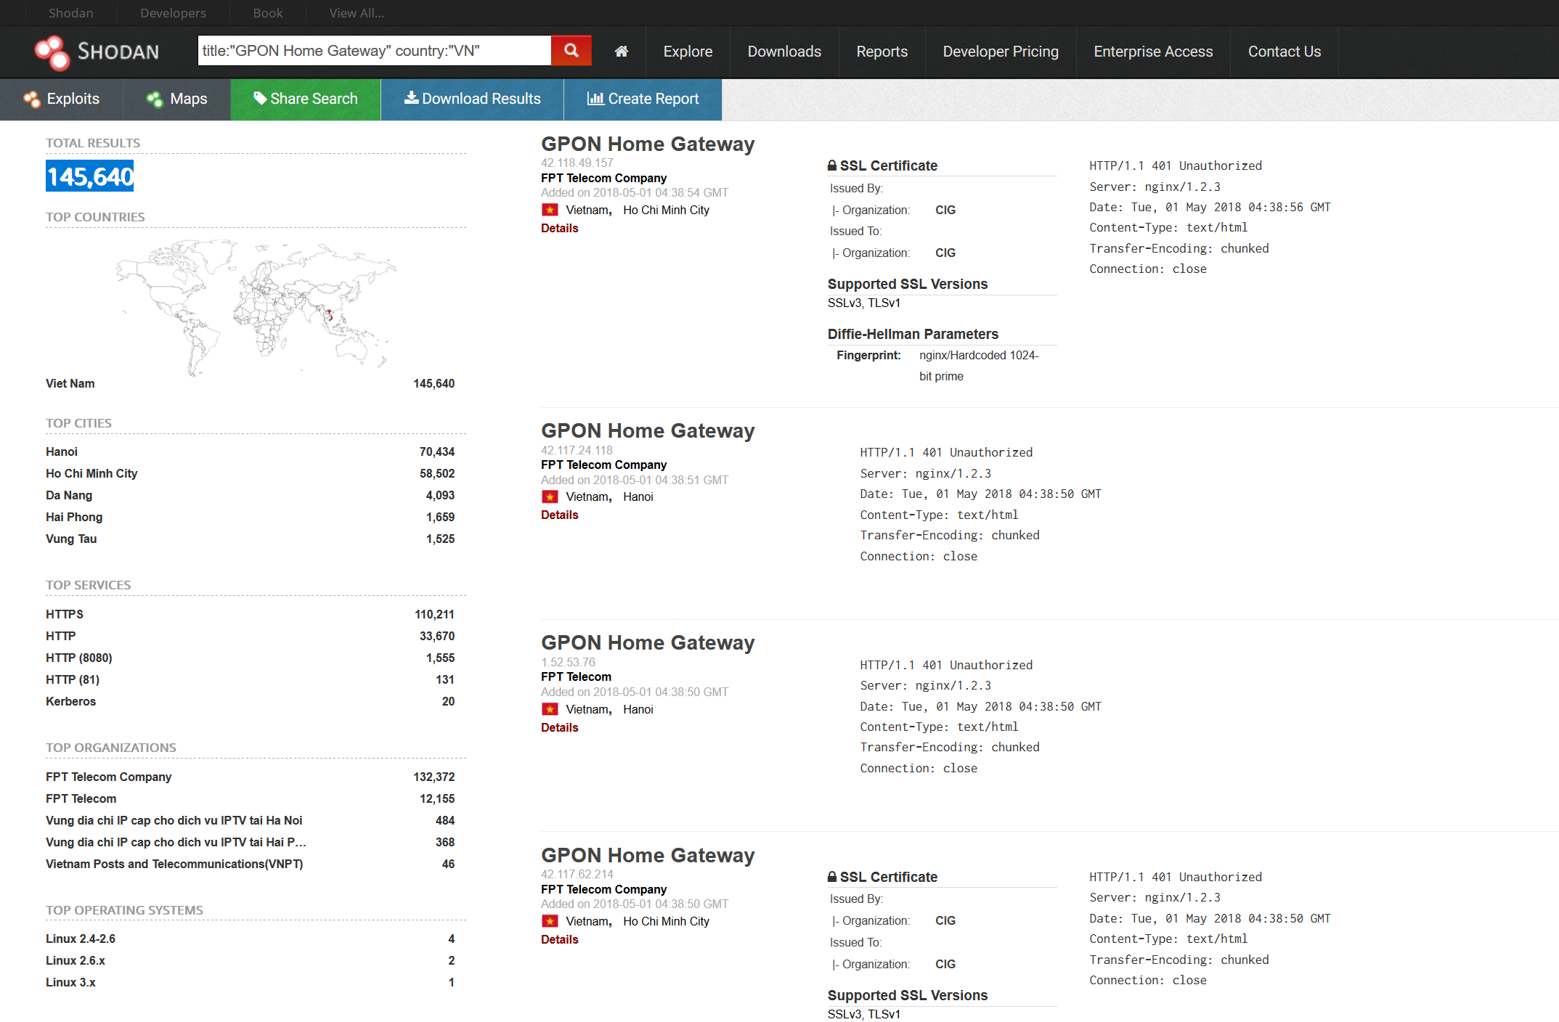
Task: Open result IP 42.117.24.118
Action: pyautogui.click(x=577, y=451)
